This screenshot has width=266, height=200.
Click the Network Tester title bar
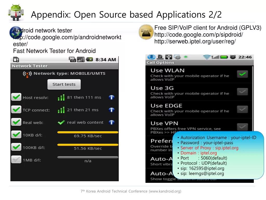click(64, 66)
